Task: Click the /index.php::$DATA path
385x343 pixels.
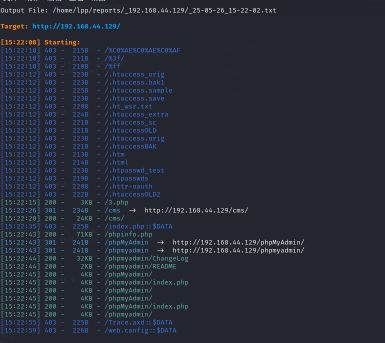Action: click(138, 226)
